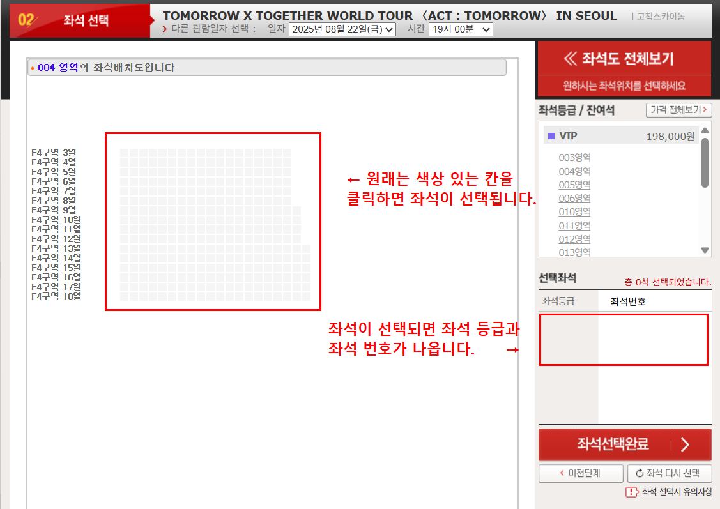Click the F4구역 18열 row label
This screenshot has height=509, width=720.
56,296
